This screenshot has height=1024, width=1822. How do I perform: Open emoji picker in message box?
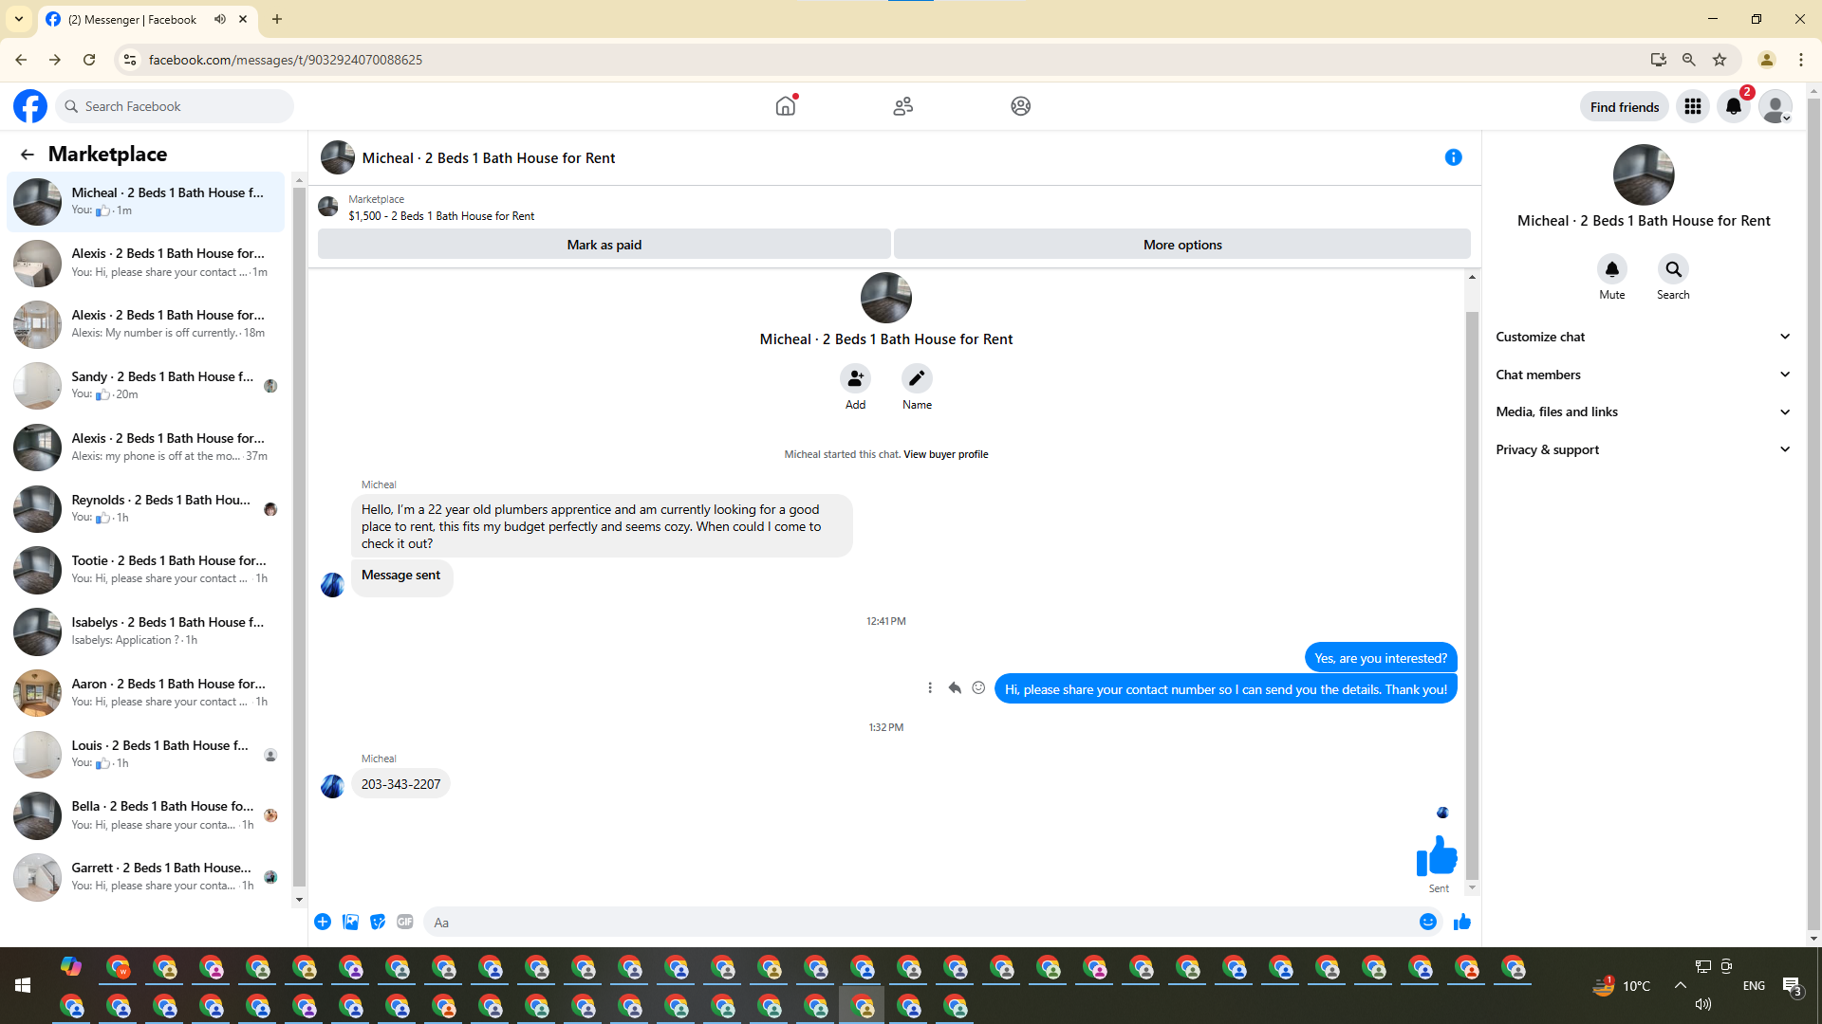[x=1427, y=922]
